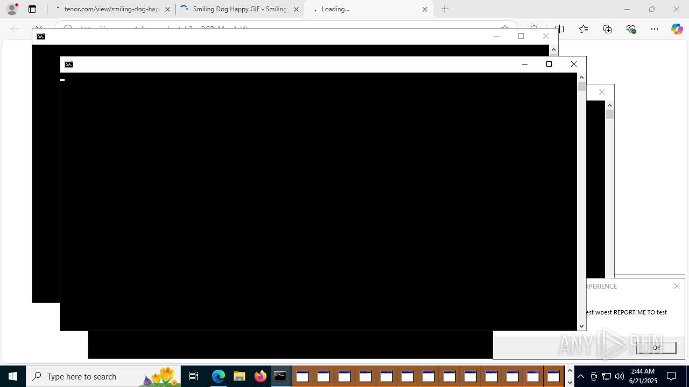Open system menu of front cmd window
The image size is (689, 387).
(x=69, y=64)
